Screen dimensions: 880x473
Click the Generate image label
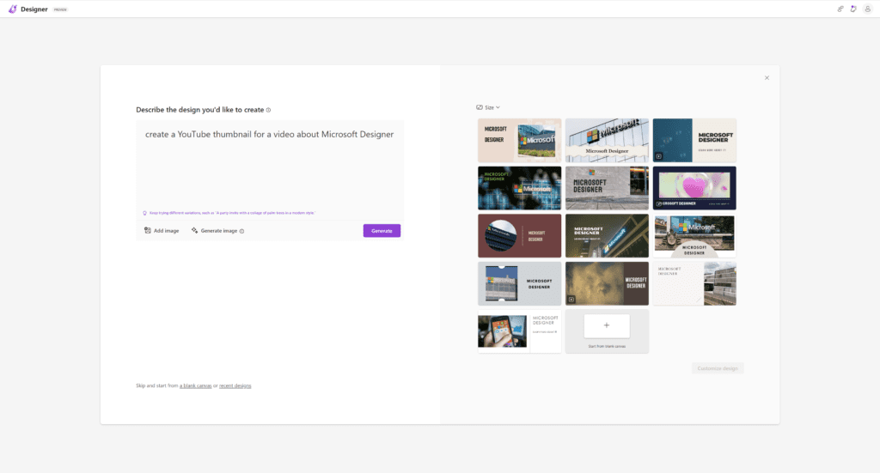(219, 231)
